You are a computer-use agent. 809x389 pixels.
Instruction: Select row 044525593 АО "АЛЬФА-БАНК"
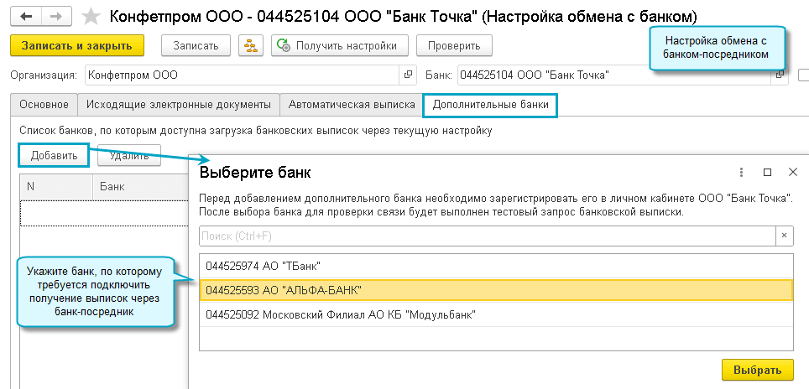496,291
